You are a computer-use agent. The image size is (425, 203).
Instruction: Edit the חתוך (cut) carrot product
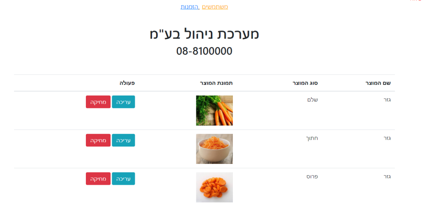click(123, 140)
